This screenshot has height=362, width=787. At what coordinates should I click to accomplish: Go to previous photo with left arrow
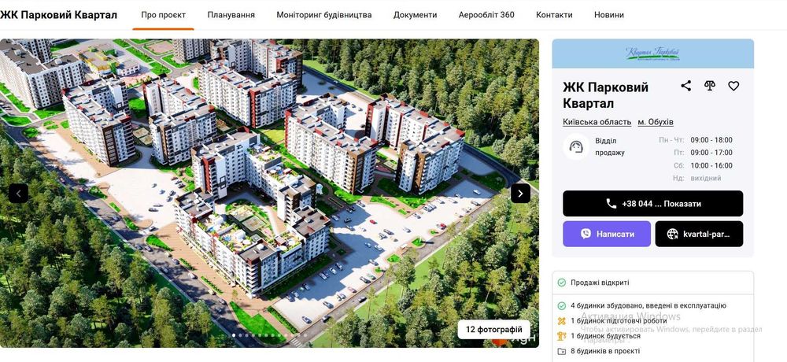(19, 194)
